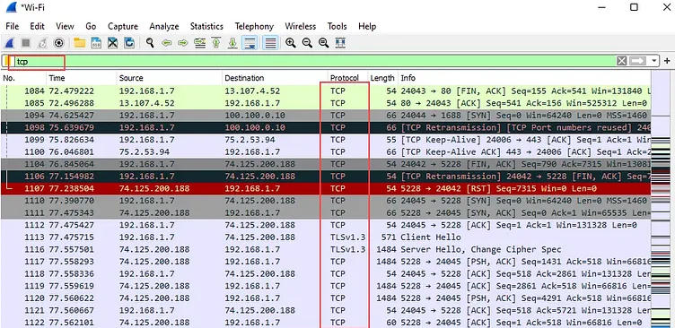Click the packet minimap scrollbar

pos(661,200)
